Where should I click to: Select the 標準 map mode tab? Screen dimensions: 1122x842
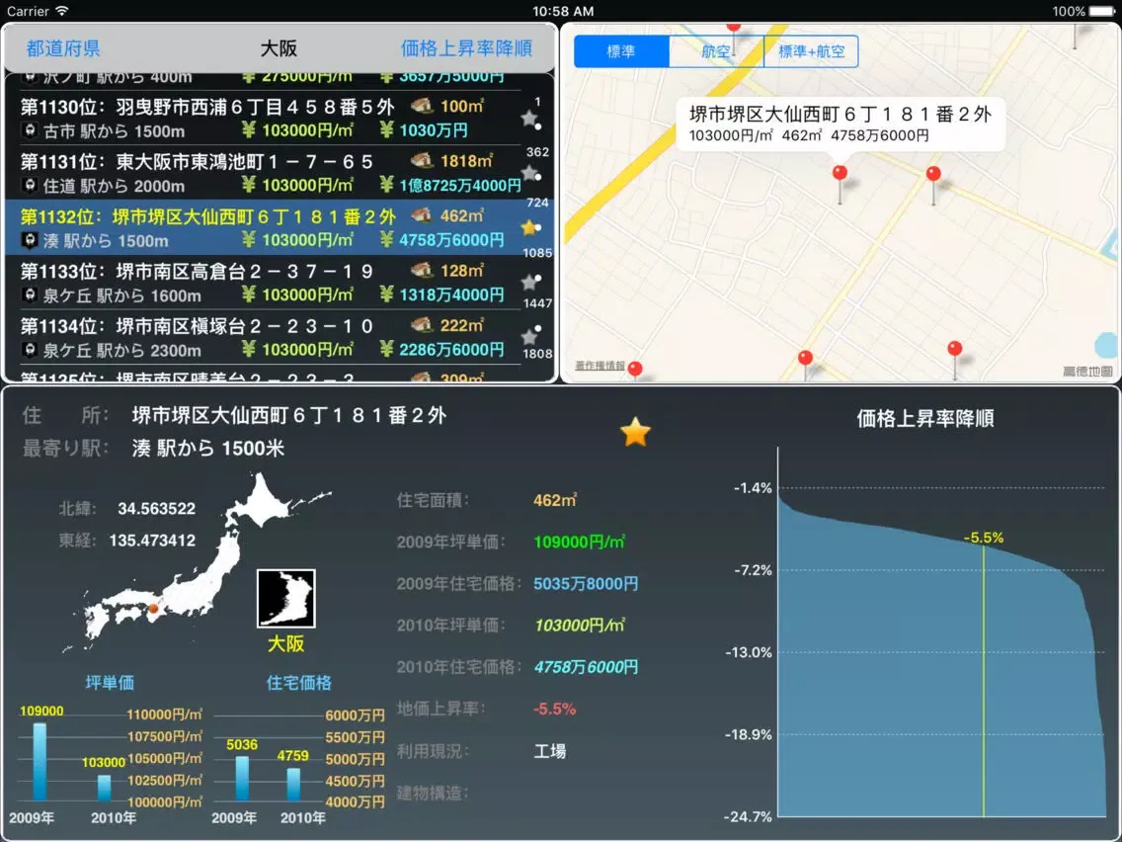pos(621,51)
